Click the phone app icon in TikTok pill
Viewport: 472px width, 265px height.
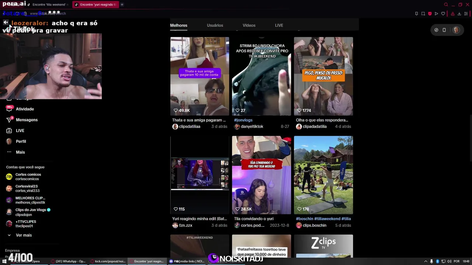[x=444, y=30]
